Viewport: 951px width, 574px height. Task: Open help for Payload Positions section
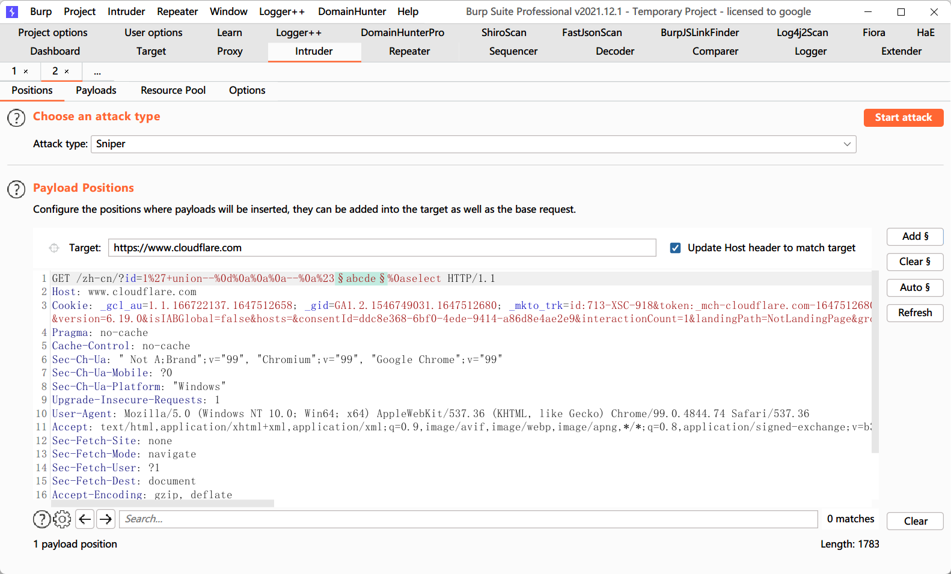(x=16, y=189)
